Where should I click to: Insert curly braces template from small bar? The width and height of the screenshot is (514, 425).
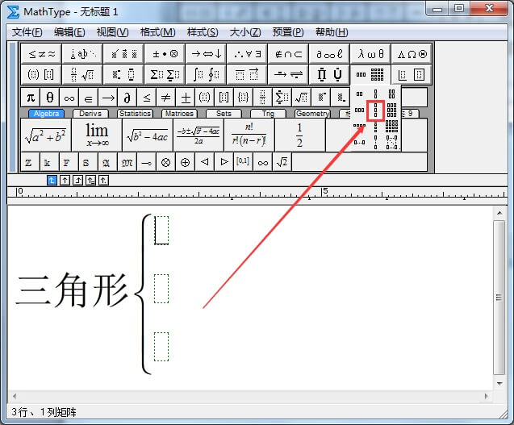(243, 98)
